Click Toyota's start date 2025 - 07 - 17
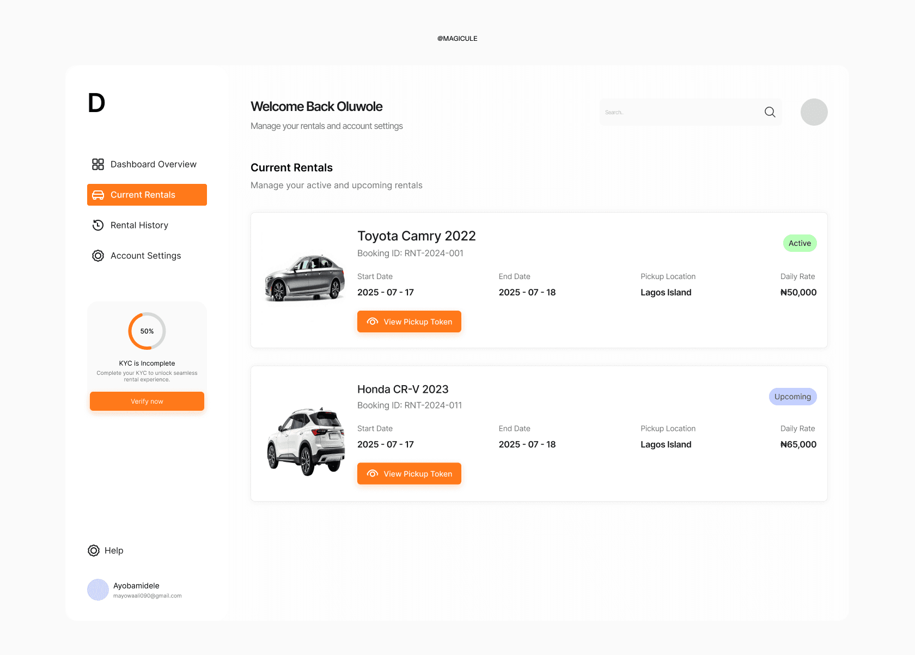Screen dimensions: 915x655 click(386, 293)
